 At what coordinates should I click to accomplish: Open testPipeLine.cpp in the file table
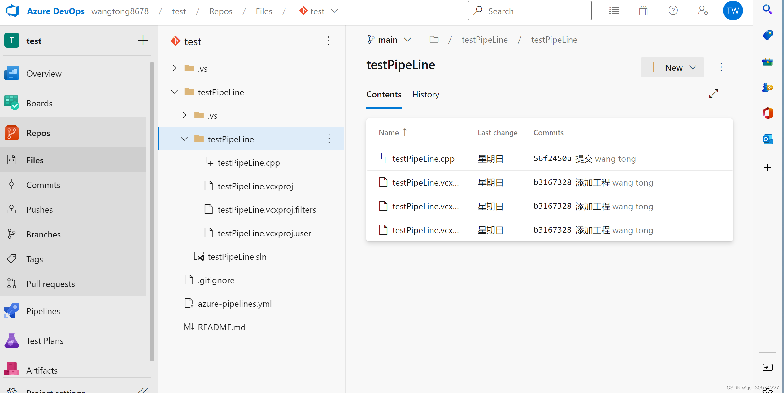[423, 159]
